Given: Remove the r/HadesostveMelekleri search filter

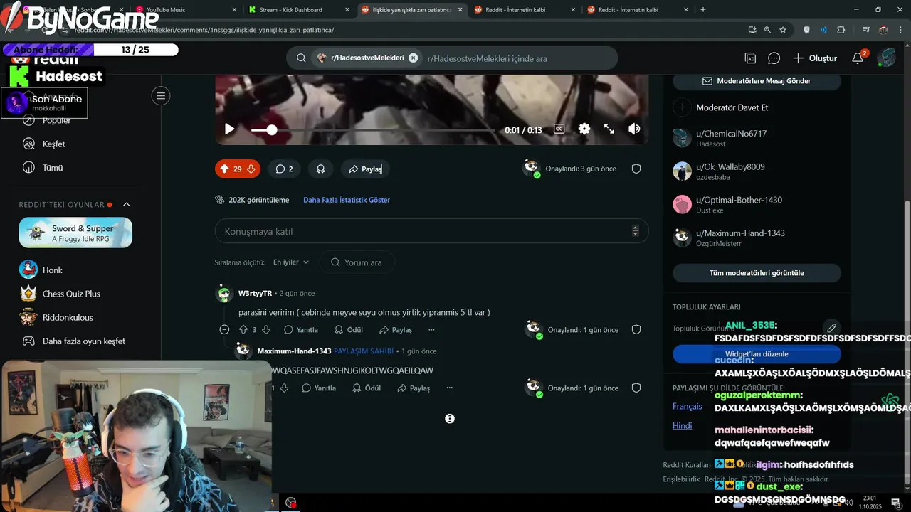Looking at the screenshot, I should (413, 58).
